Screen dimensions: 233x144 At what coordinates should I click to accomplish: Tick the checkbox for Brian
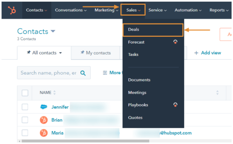tap(25, 120)
